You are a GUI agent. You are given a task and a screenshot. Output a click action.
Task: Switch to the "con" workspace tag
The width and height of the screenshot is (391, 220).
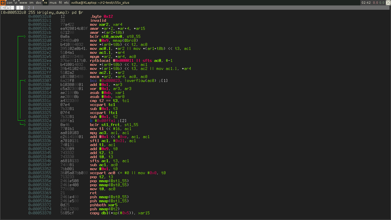[9, 3]
